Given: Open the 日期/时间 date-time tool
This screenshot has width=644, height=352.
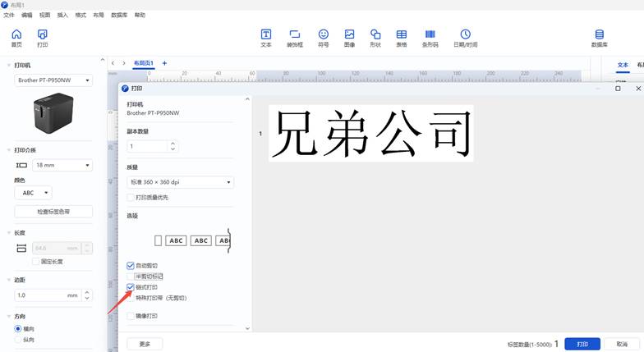Looking at the screenshot, I should coord(465,38).
